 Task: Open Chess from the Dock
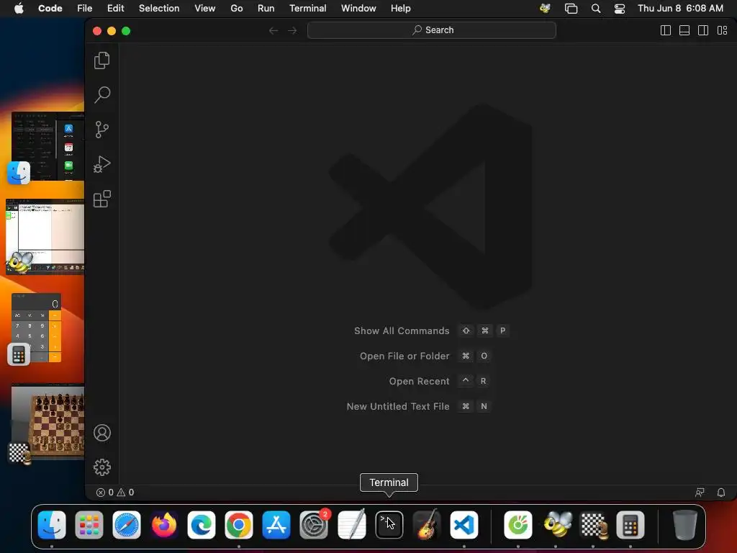(593, 525)
